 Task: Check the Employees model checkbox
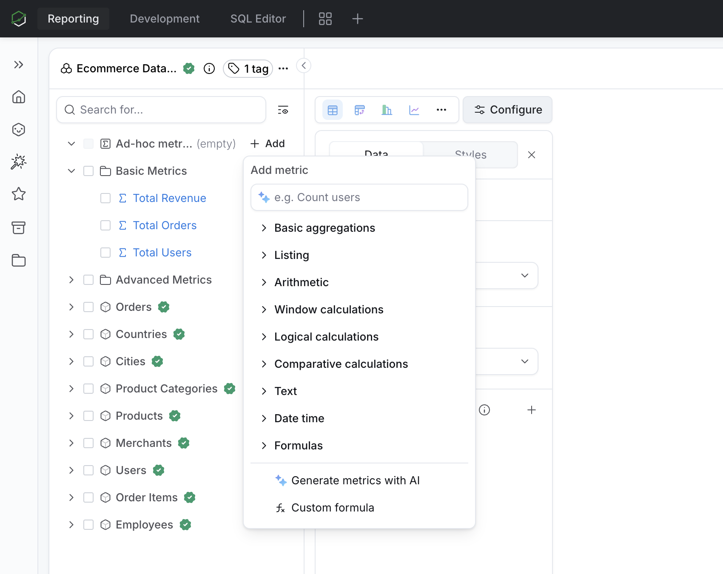(x=88, y=525)
